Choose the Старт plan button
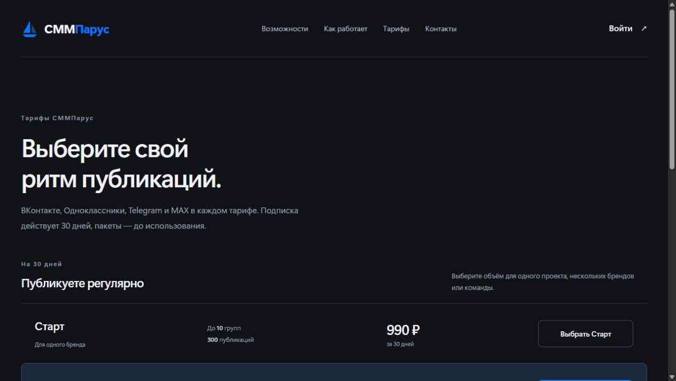676x381 pixels. coord(586,334)
